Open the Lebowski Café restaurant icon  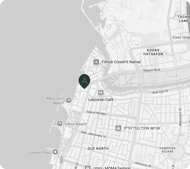[x=101, y=93]
